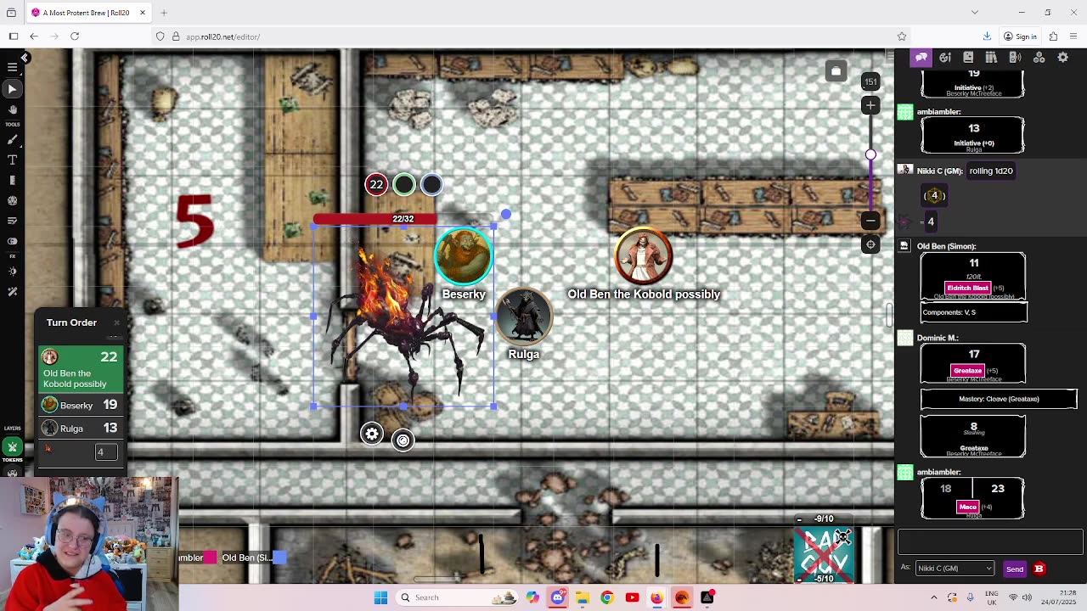
Task: Open the Turn Order tool icon
Action: pyautogui.click(x=12, y=221)
